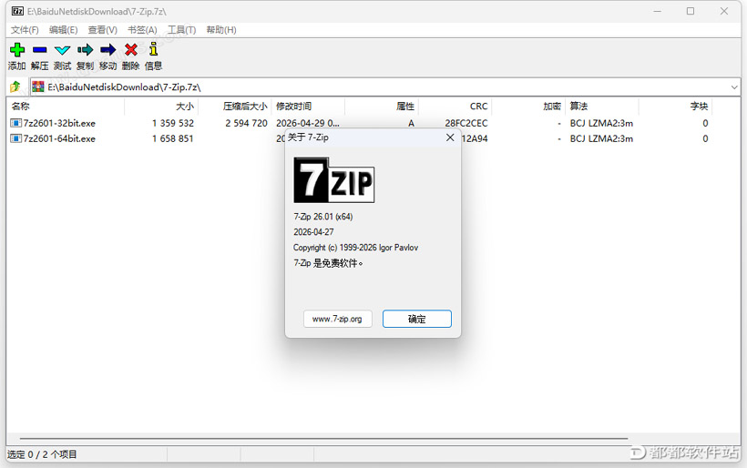Open the 查看(V) menu
The image size is (747, 468).
tap(102, 30)
